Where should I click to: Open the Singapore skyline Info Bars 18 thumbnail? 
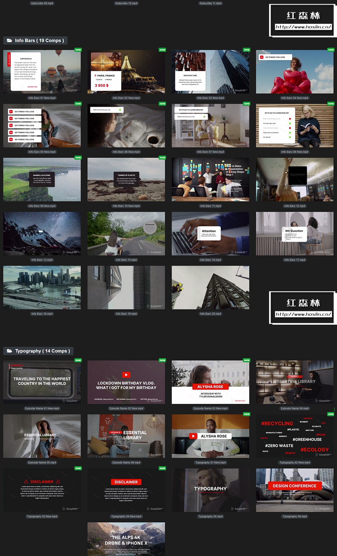click(42, 288)
